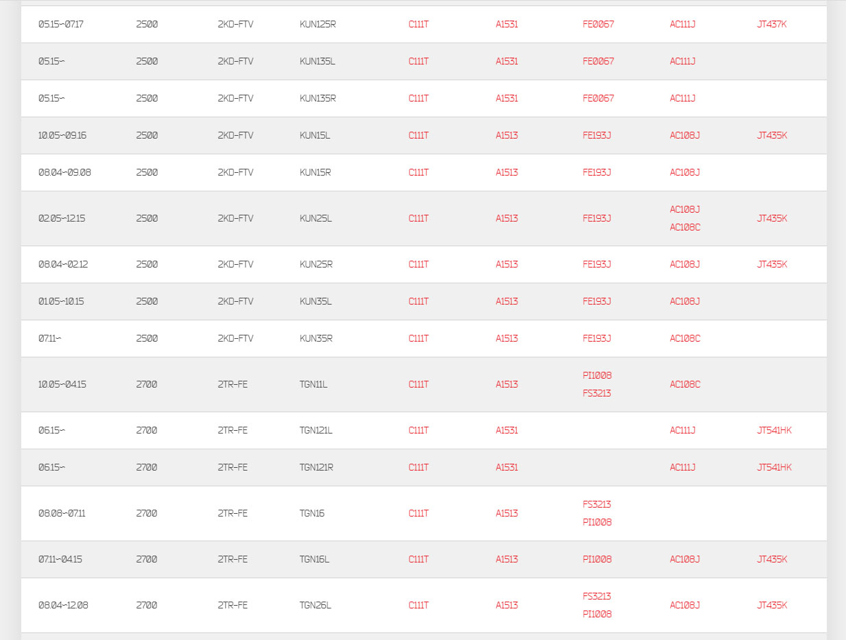Click PI1008 link in TGN16L row
The image size is (846, 640).
[x=597, y=559]
